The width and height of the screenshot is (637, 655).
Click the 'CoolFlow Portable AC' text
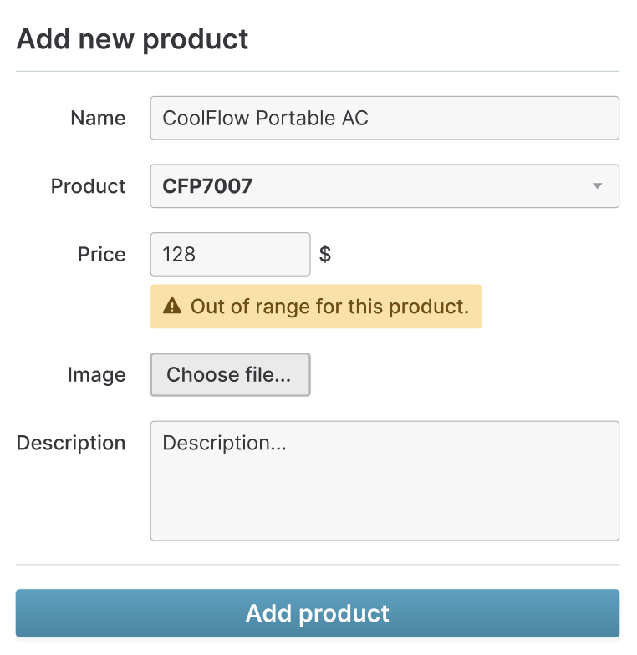pos(265,118)
